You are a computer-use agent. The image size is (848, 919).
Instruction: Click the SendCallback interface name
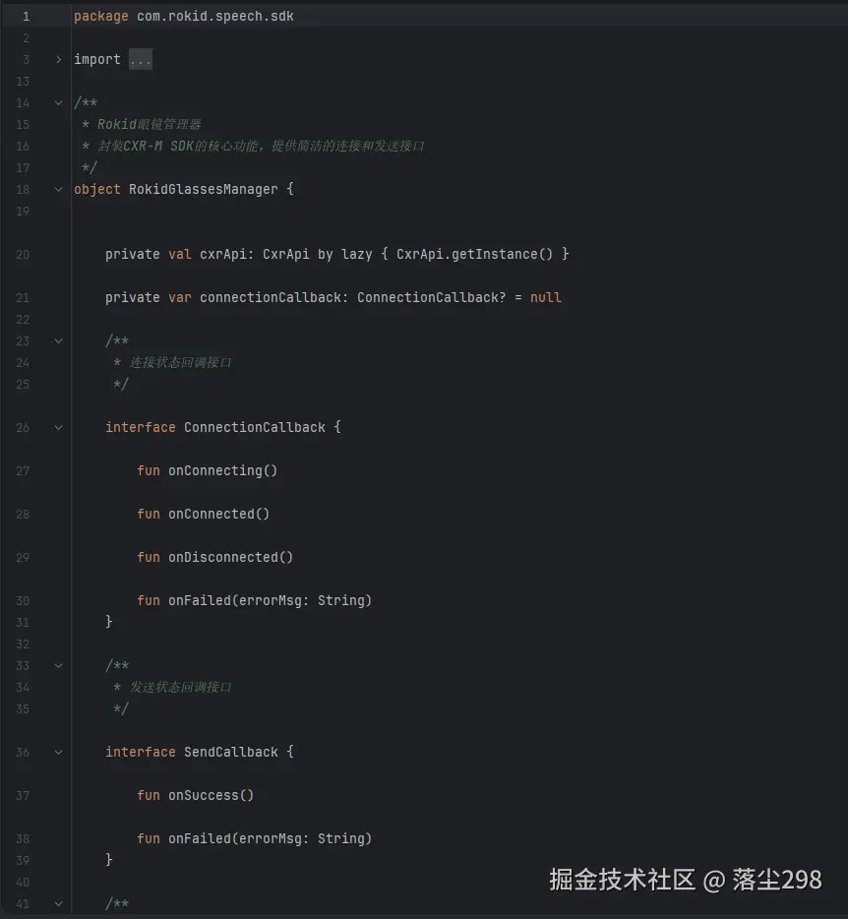click(231, 752)
